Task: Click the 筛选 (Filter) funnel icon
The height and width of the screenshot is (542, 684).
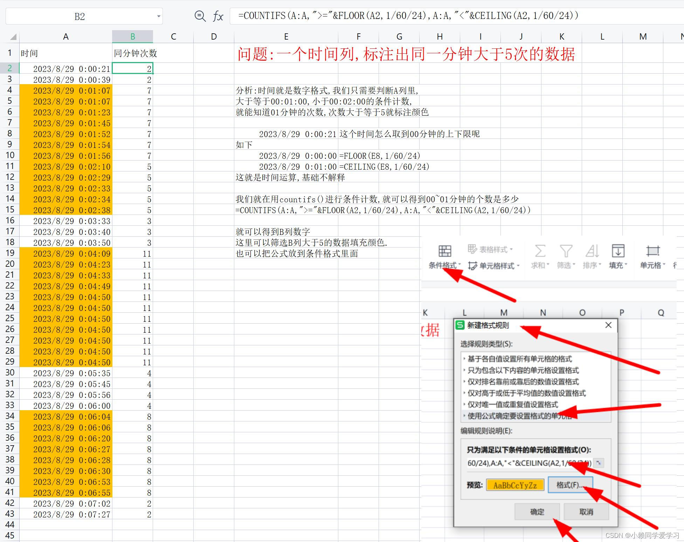Action: [x=565, y=251]
